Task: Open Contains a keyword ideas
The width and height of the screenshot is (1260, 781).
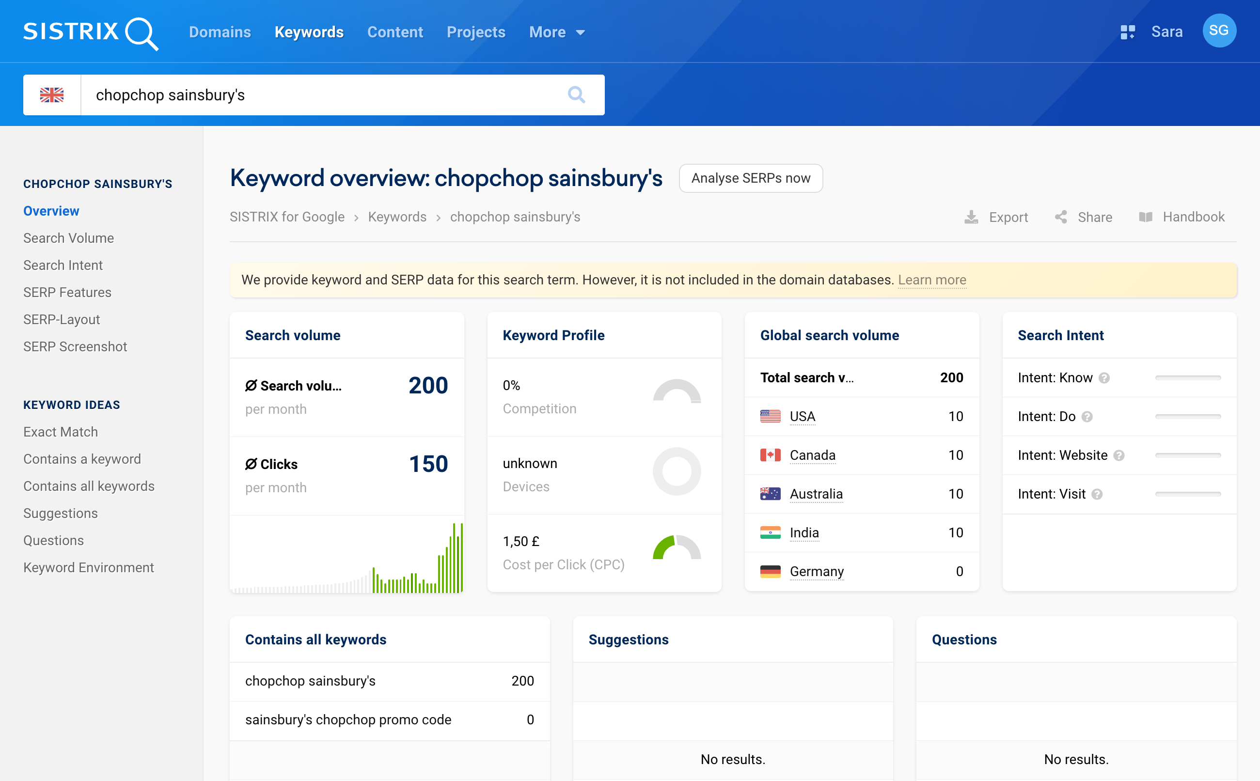Action: pyautogui.click(x=82, y=459)
